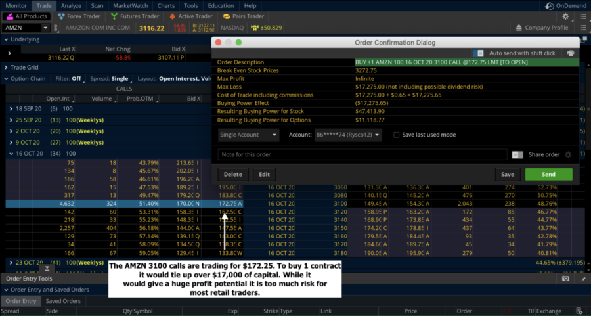Open the list menu icon next to settings gear
Viewport: 591px width, 316px height.
(x=584, y=16)
